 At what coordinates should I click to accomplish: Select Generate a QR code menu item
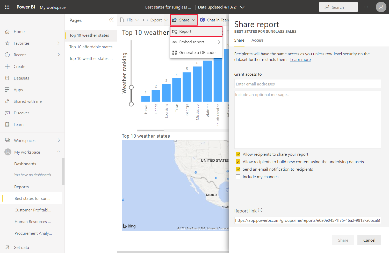197,53
